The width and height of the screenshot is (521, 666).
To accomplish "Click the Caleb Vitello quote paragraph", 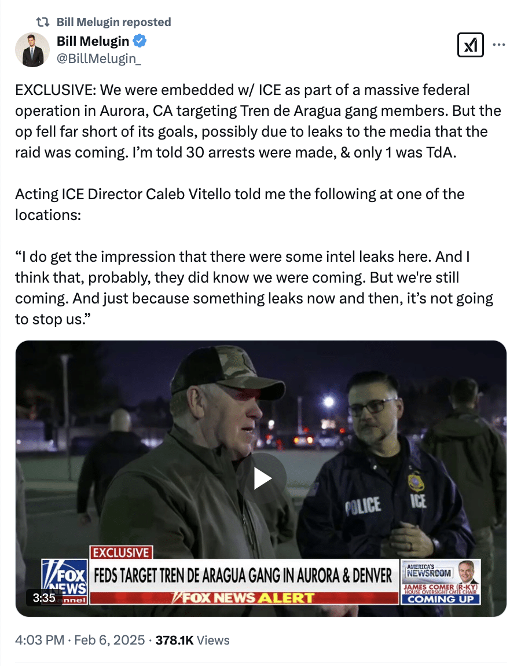I will click(254, 288).
